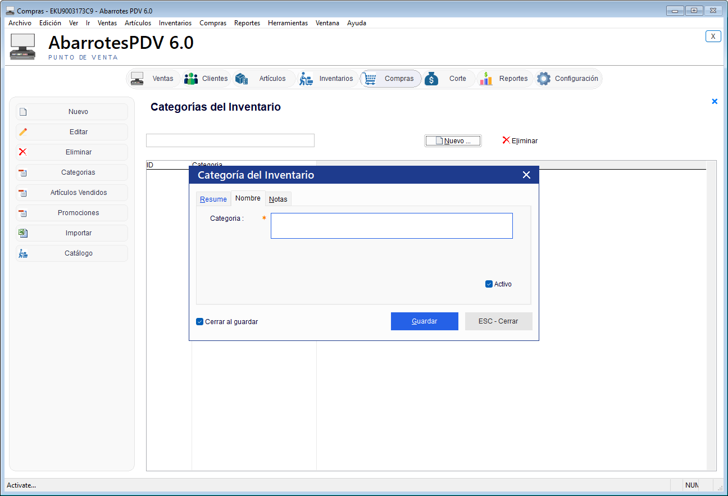The width and height of the screenshot is (728, 496).
Task: Open the Reportes chart icon
Action: pyautogui.click(x=486, y=79)
